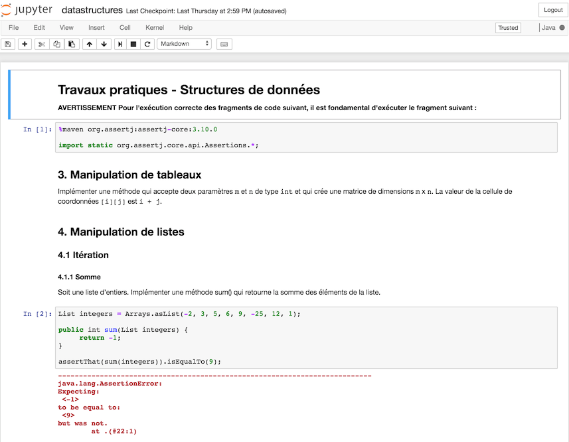Interrupt the kernel with the stop icon

tap(133, 44)
